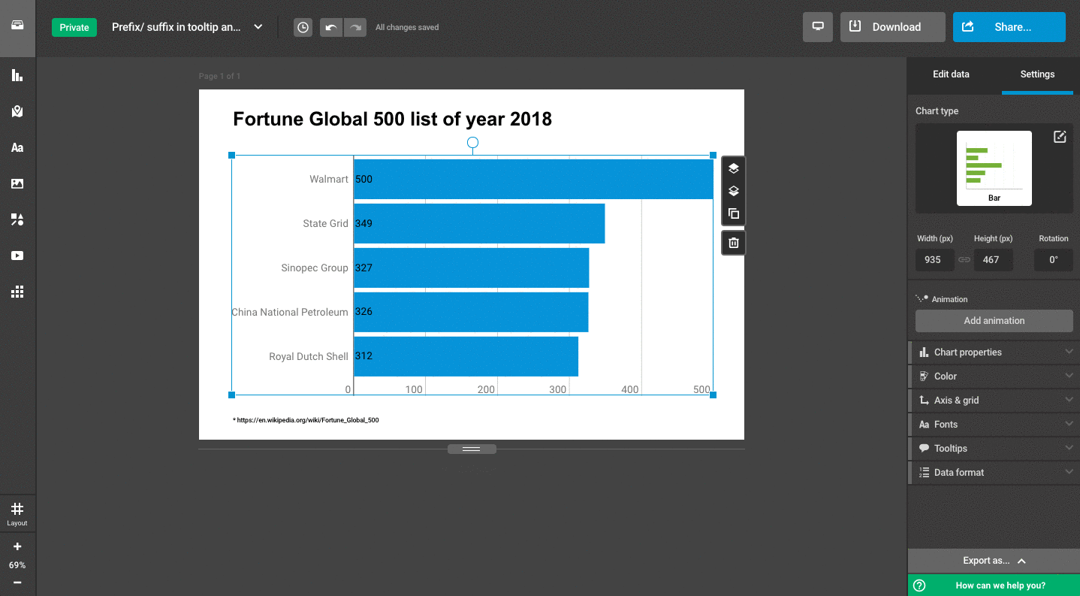Image resolution: width=1080 pixels, height=596 pixels.
Task: Duplicate the selected chart
Action: (x=734, y=213)
